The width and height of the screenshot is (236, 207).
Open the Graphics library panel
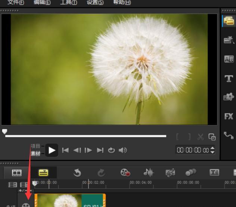tap(229, 97)
